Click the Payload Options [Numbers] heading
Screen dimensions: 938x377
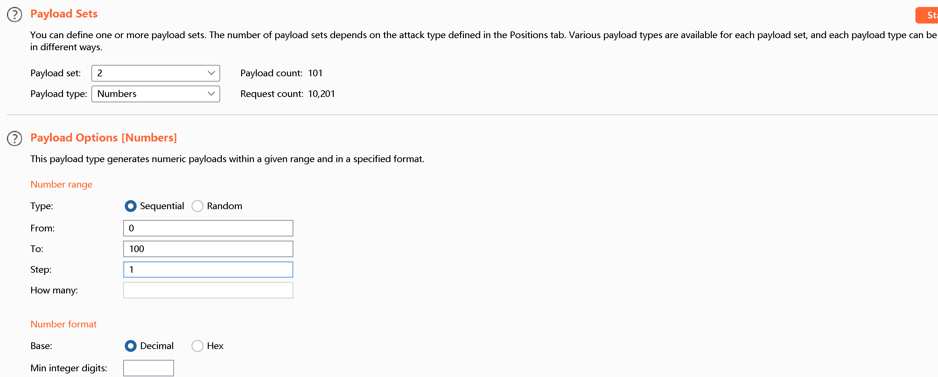[x=103, y=138]
